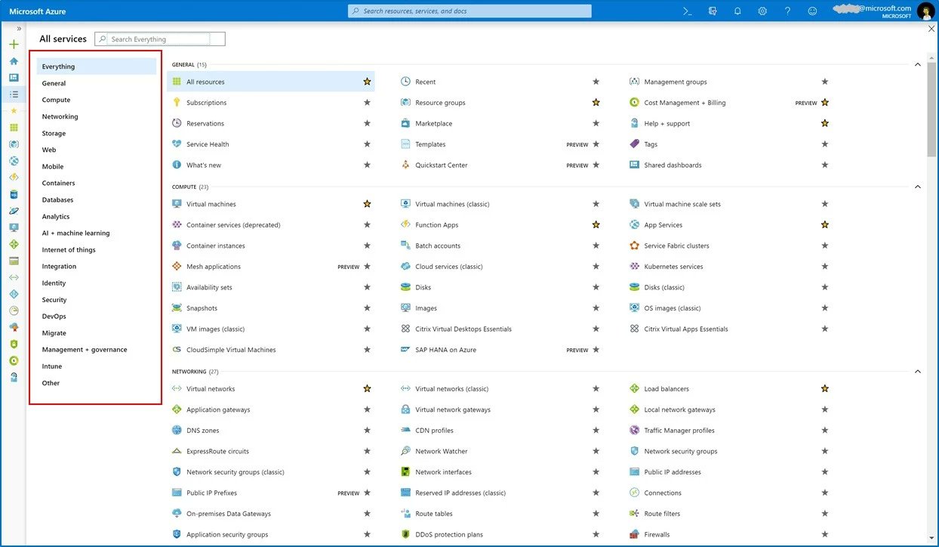Collapse the COMPUTE section chevron

click(x=918, y=187)
